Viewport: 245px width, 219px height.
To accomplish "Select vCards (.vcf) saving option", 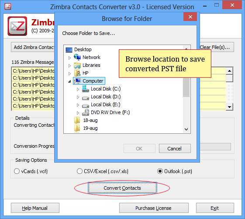I will tap(17, 171).
